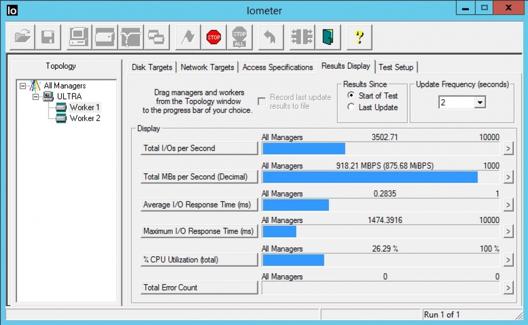Open Access Specifications tab
528x325 pixels.
click(x=278, y=67)
